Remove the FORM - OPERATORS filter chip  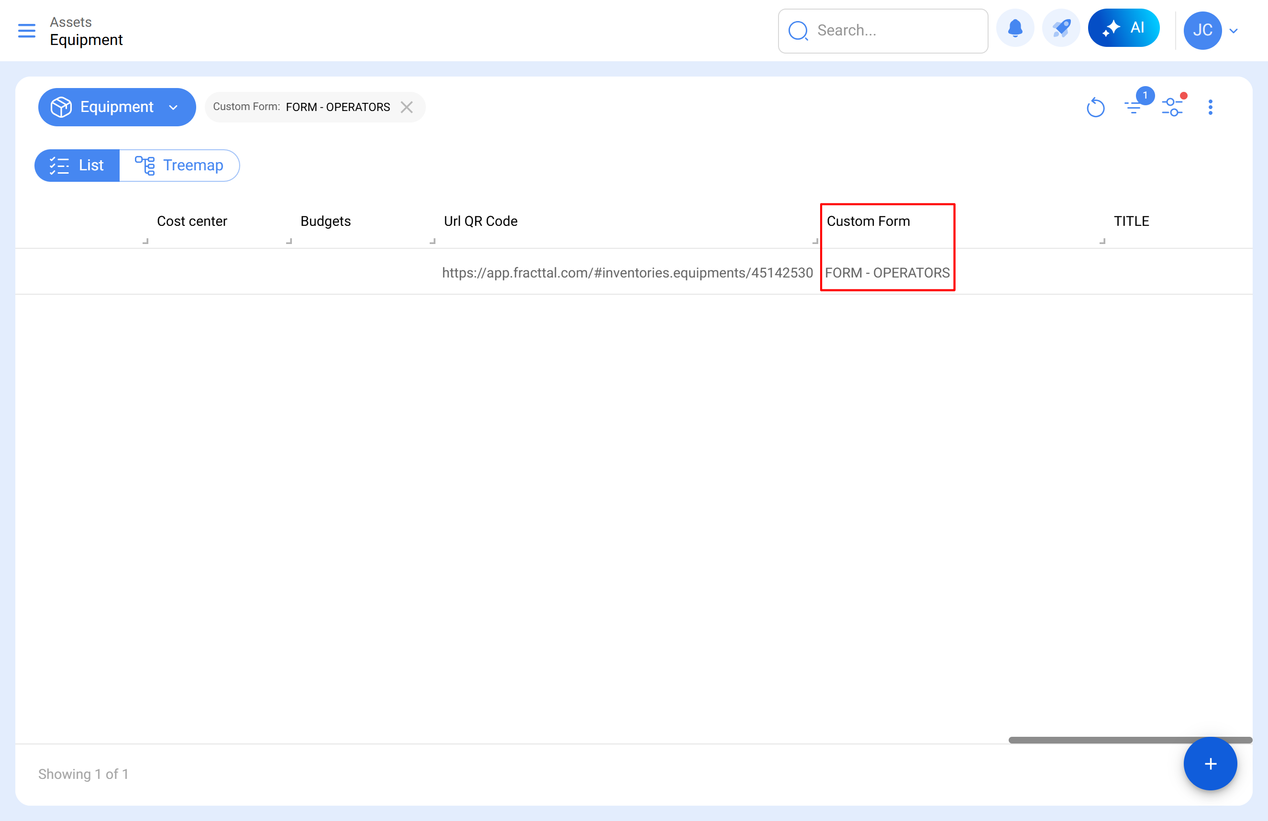coord(407,107)
